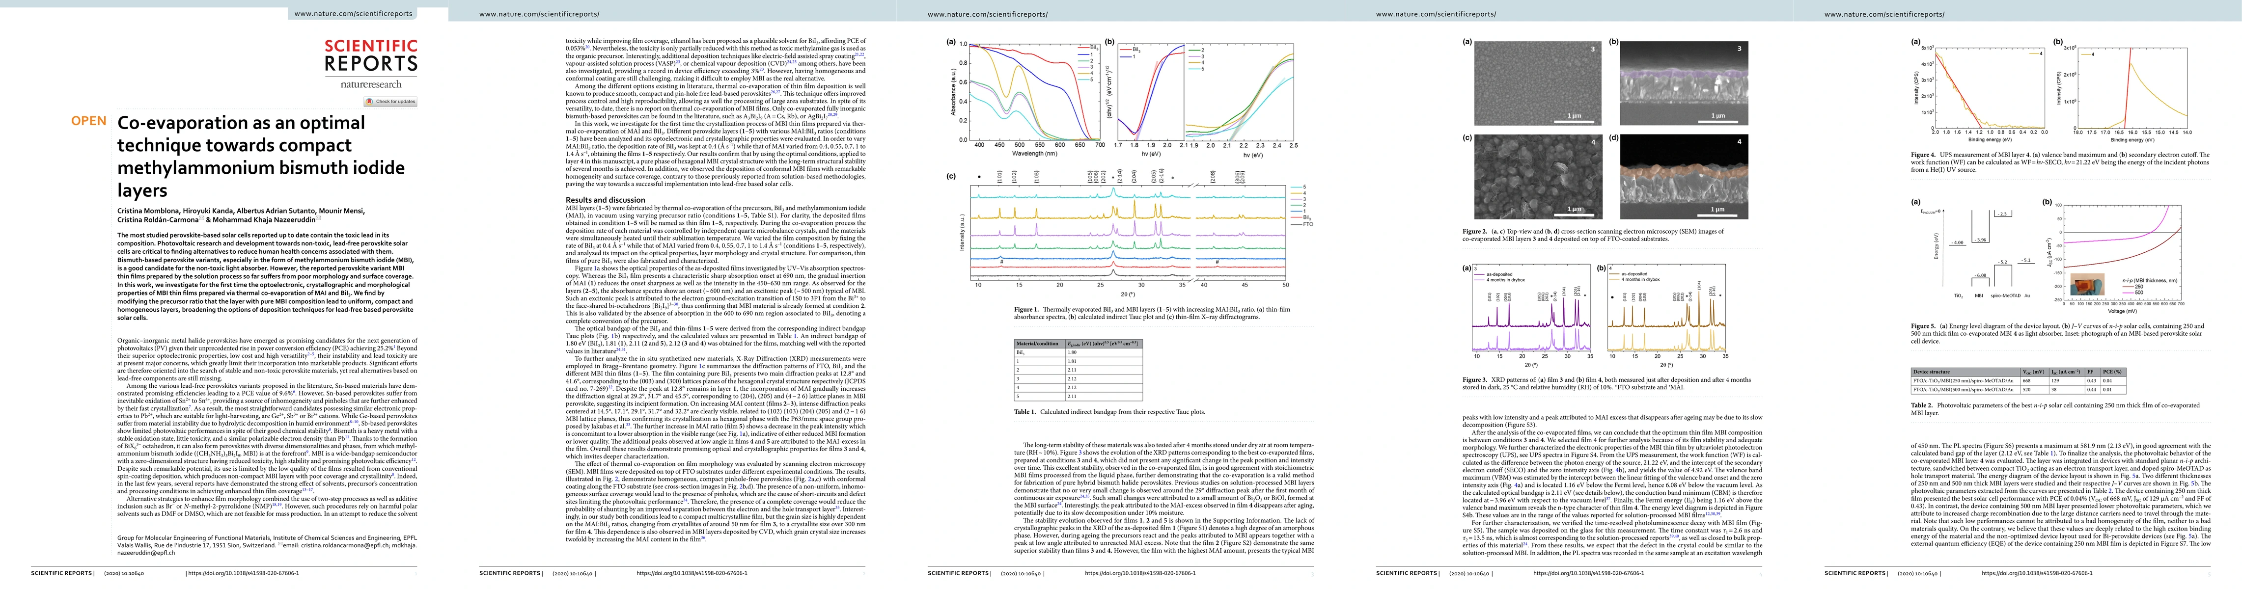Screen dimensions: 2242x589
Task: Click the Scientific Reports journal logo
Action: click(371, 55)
